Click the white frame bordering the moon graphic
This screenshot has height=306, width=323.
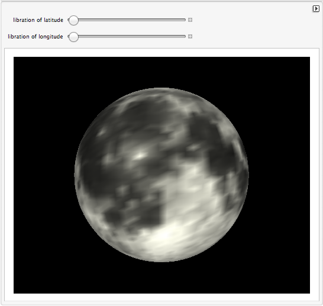pos(9,175)
